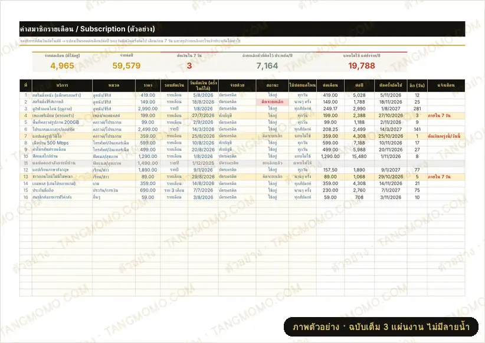Click the banner 'ภาพตัวอย่าง · ฉบับเต็ม 3 แผ่นงาน'
This screenshot has width=485, height=343.
[381, 326]
